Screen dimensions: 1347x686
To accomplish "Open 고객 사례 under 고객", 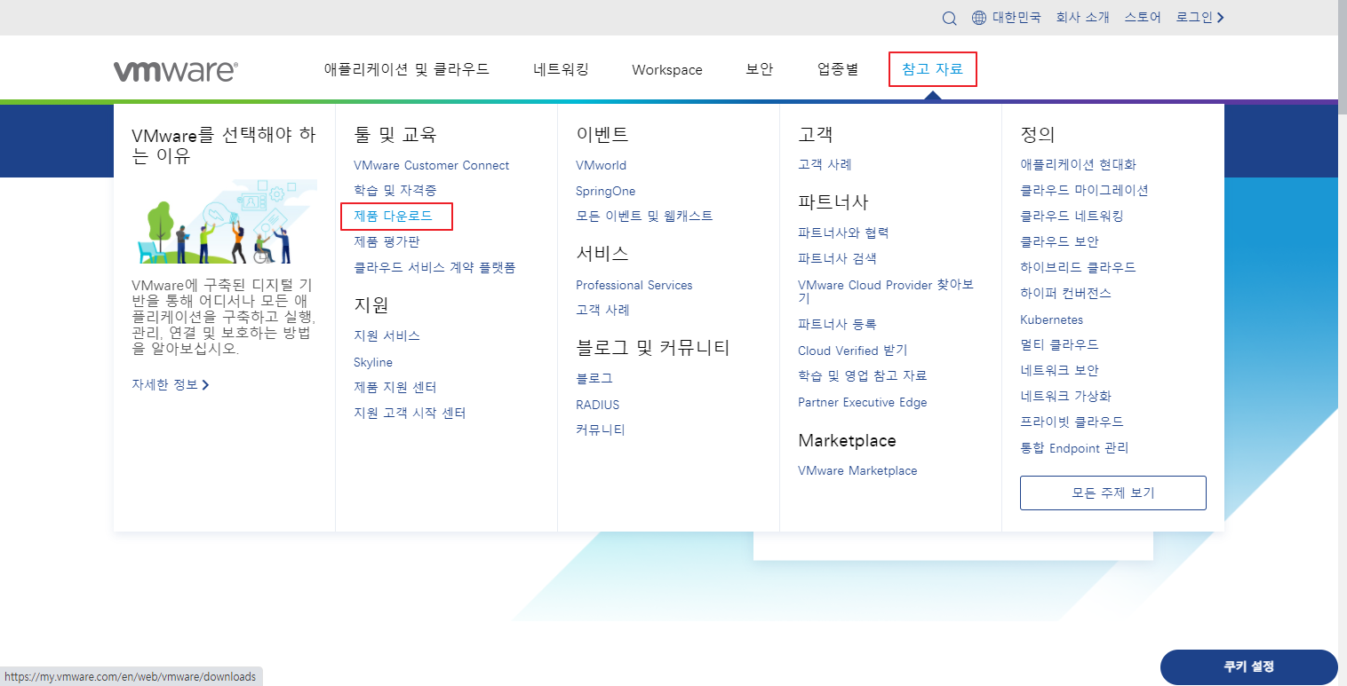I will coord(825,165).
